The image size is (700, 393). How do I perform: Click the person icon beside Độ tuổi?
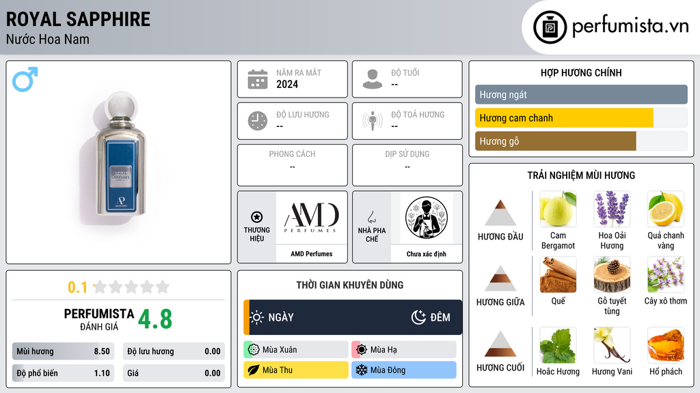(x=373, y=79)
